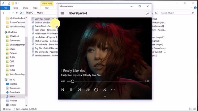Toggle shuffle playback

pos(105,90)
